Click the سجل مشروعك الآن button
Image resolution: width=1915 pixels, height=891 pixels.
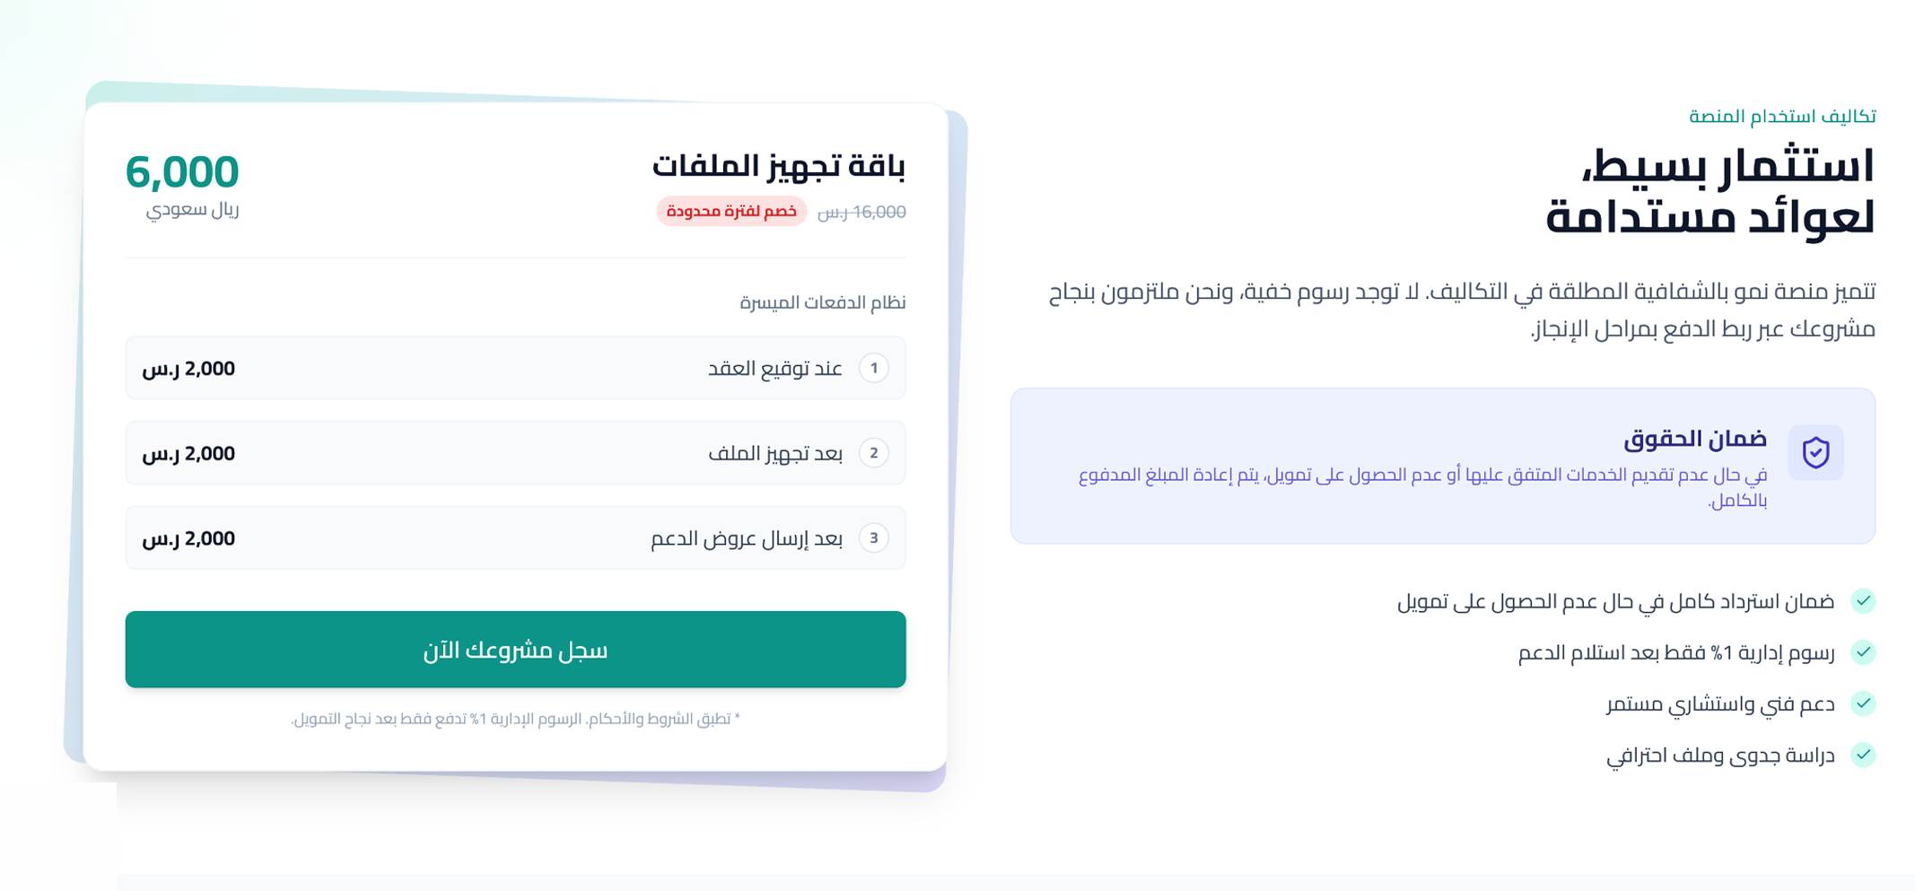pyautogui.click(x=515, y=650)
